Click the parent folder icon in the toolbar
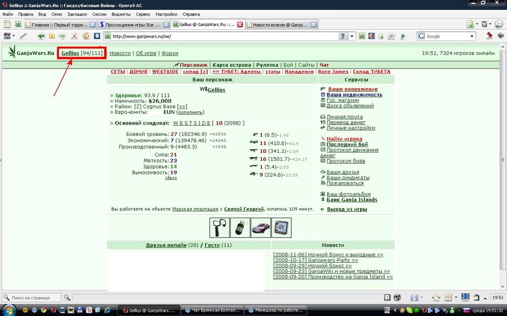Screen dimensions: 507x316 [52, 36]
